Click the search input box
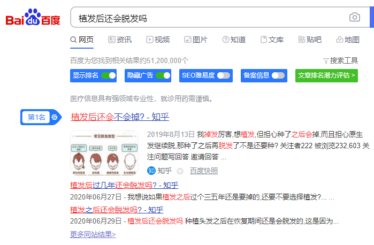 click(209, 18)
